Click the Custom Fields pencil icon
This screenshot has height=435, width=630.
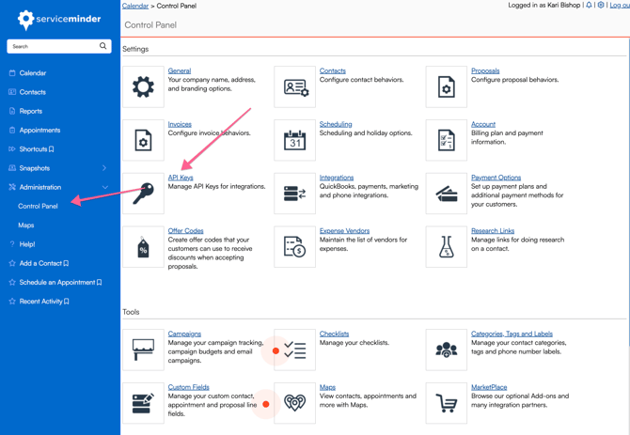tap(143, 403)
